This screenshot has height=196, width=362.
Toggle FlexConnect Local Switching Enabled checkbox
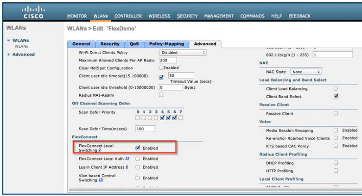138,148
